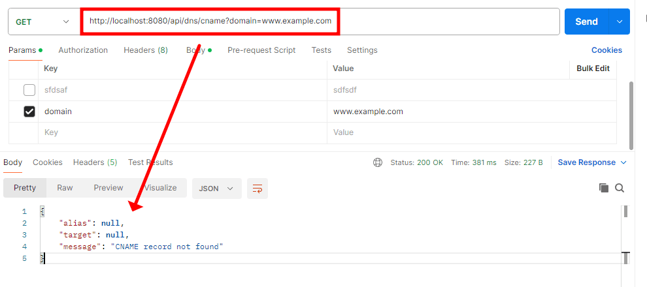Open the Headers (8) request tab
This screenshot has height=287, width=647.
tap(146, 50)
